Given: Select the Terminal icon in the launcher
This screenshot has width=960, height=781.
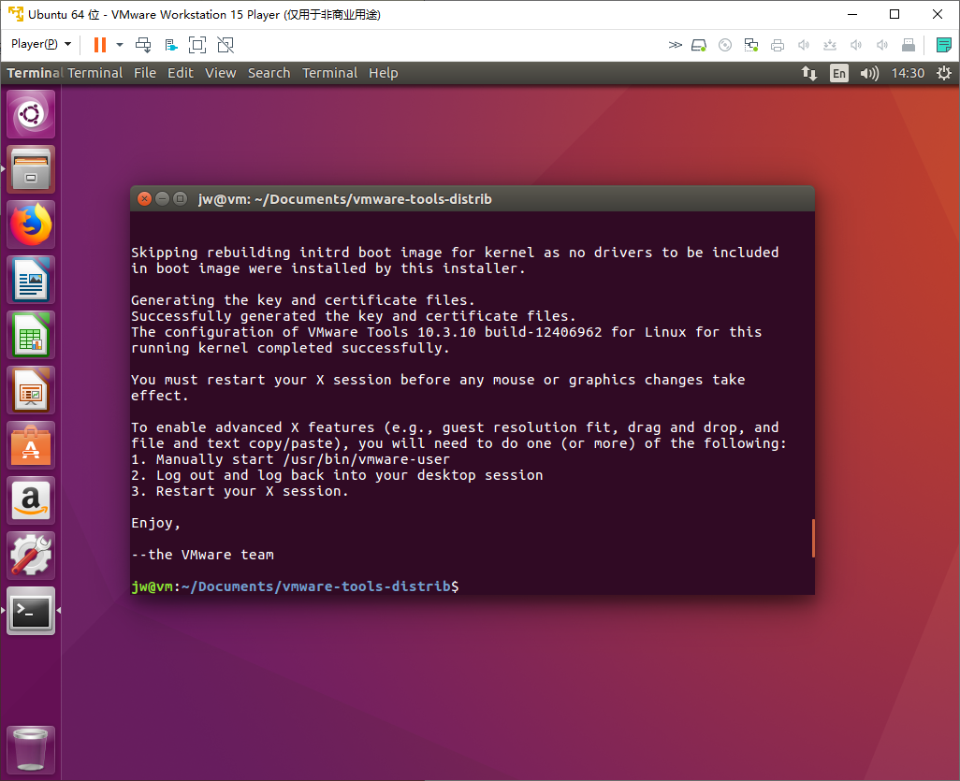Looking at the screenshot, I should pos(31,611).
